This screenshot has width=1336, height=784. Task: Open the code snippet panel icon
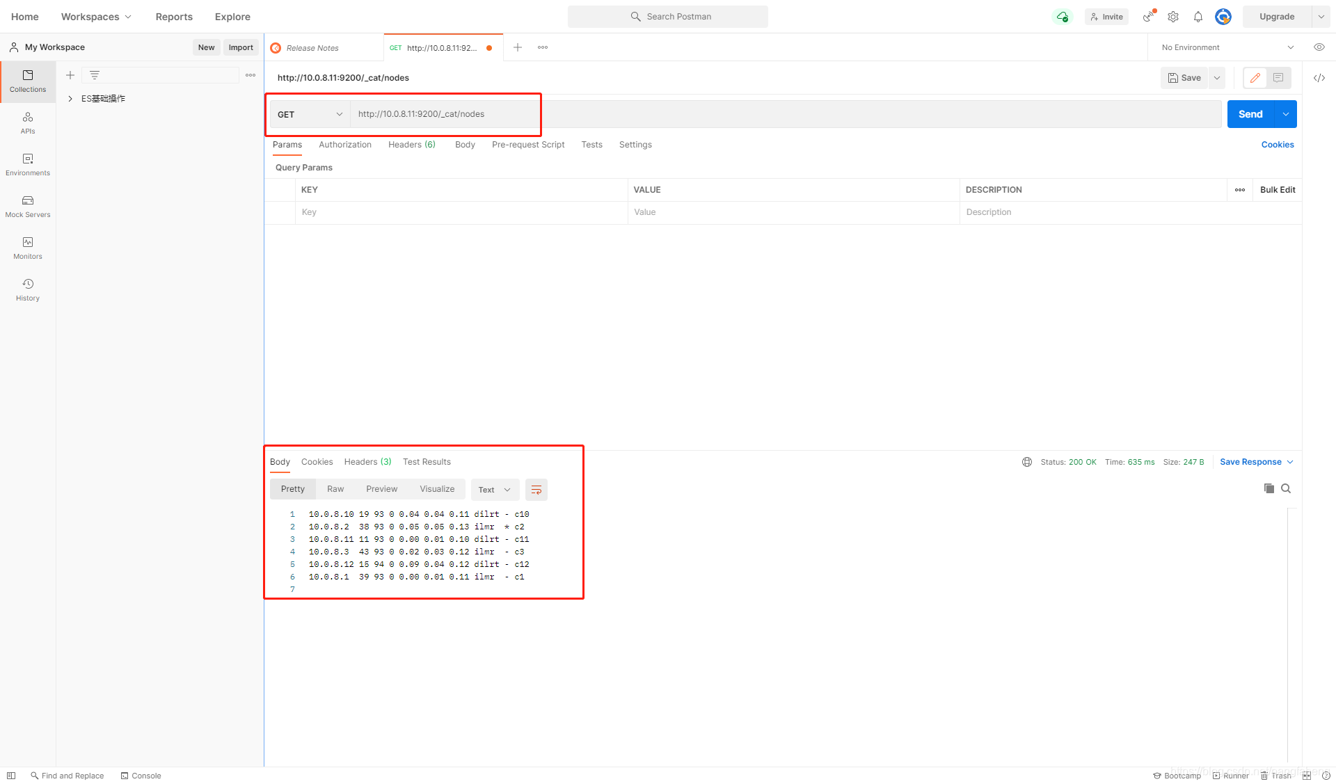(x=1319, y=78)
